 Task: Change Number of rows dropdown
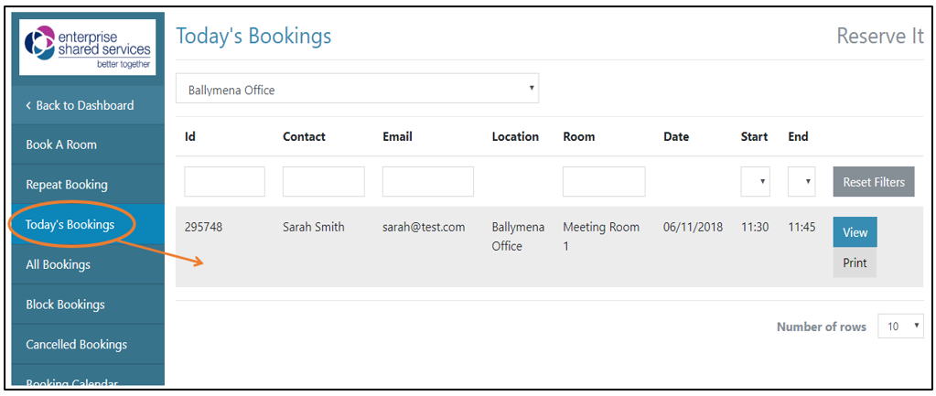tap(901, 326)
